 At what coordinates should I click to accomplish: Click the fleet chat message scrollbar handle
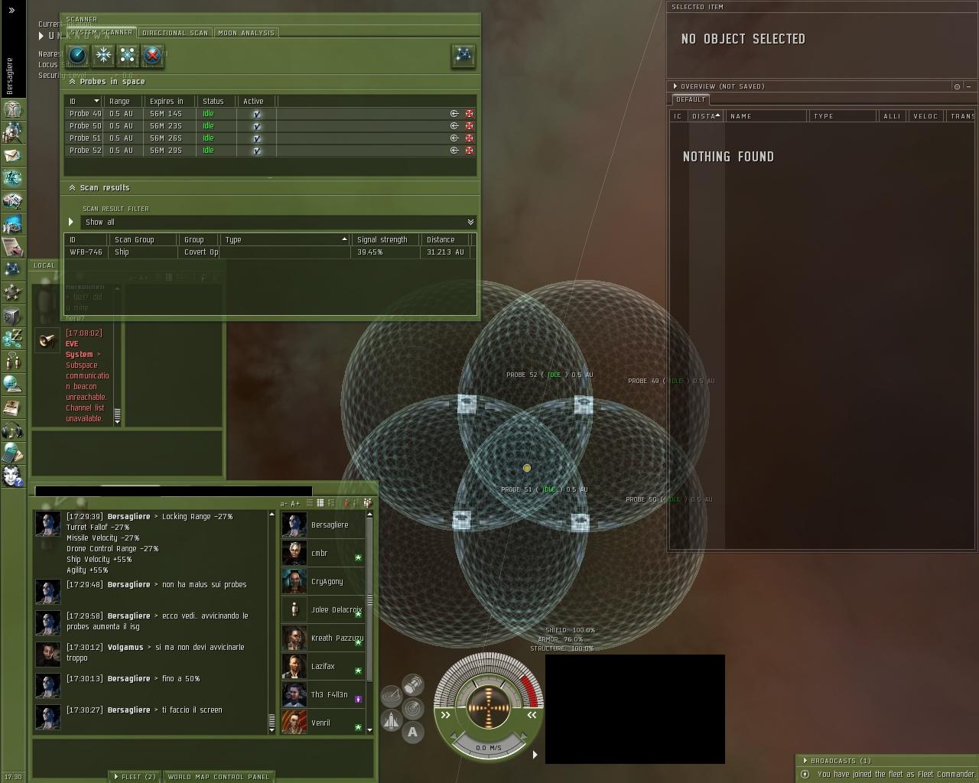[271, 720]
